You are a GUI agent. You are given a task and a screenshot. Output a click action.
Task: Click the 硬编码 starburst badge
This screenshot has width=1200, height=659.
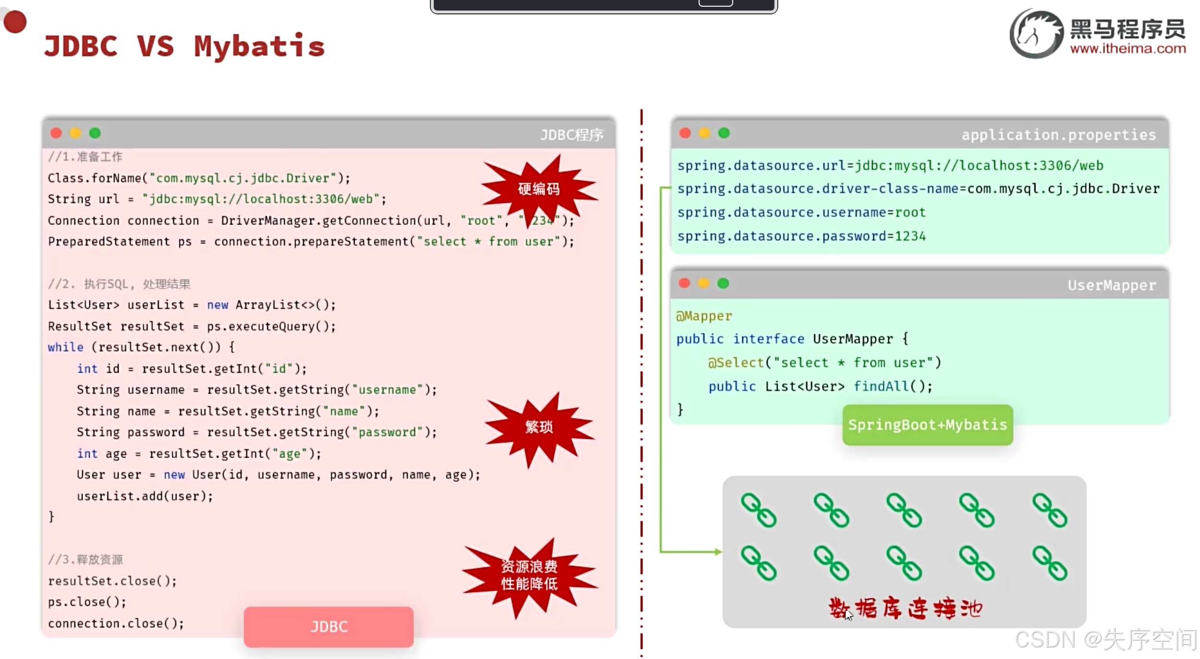click(538, 189)
